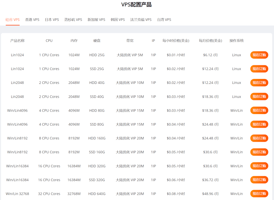Switch to 新加坡 VPS tab

(96, 20)
